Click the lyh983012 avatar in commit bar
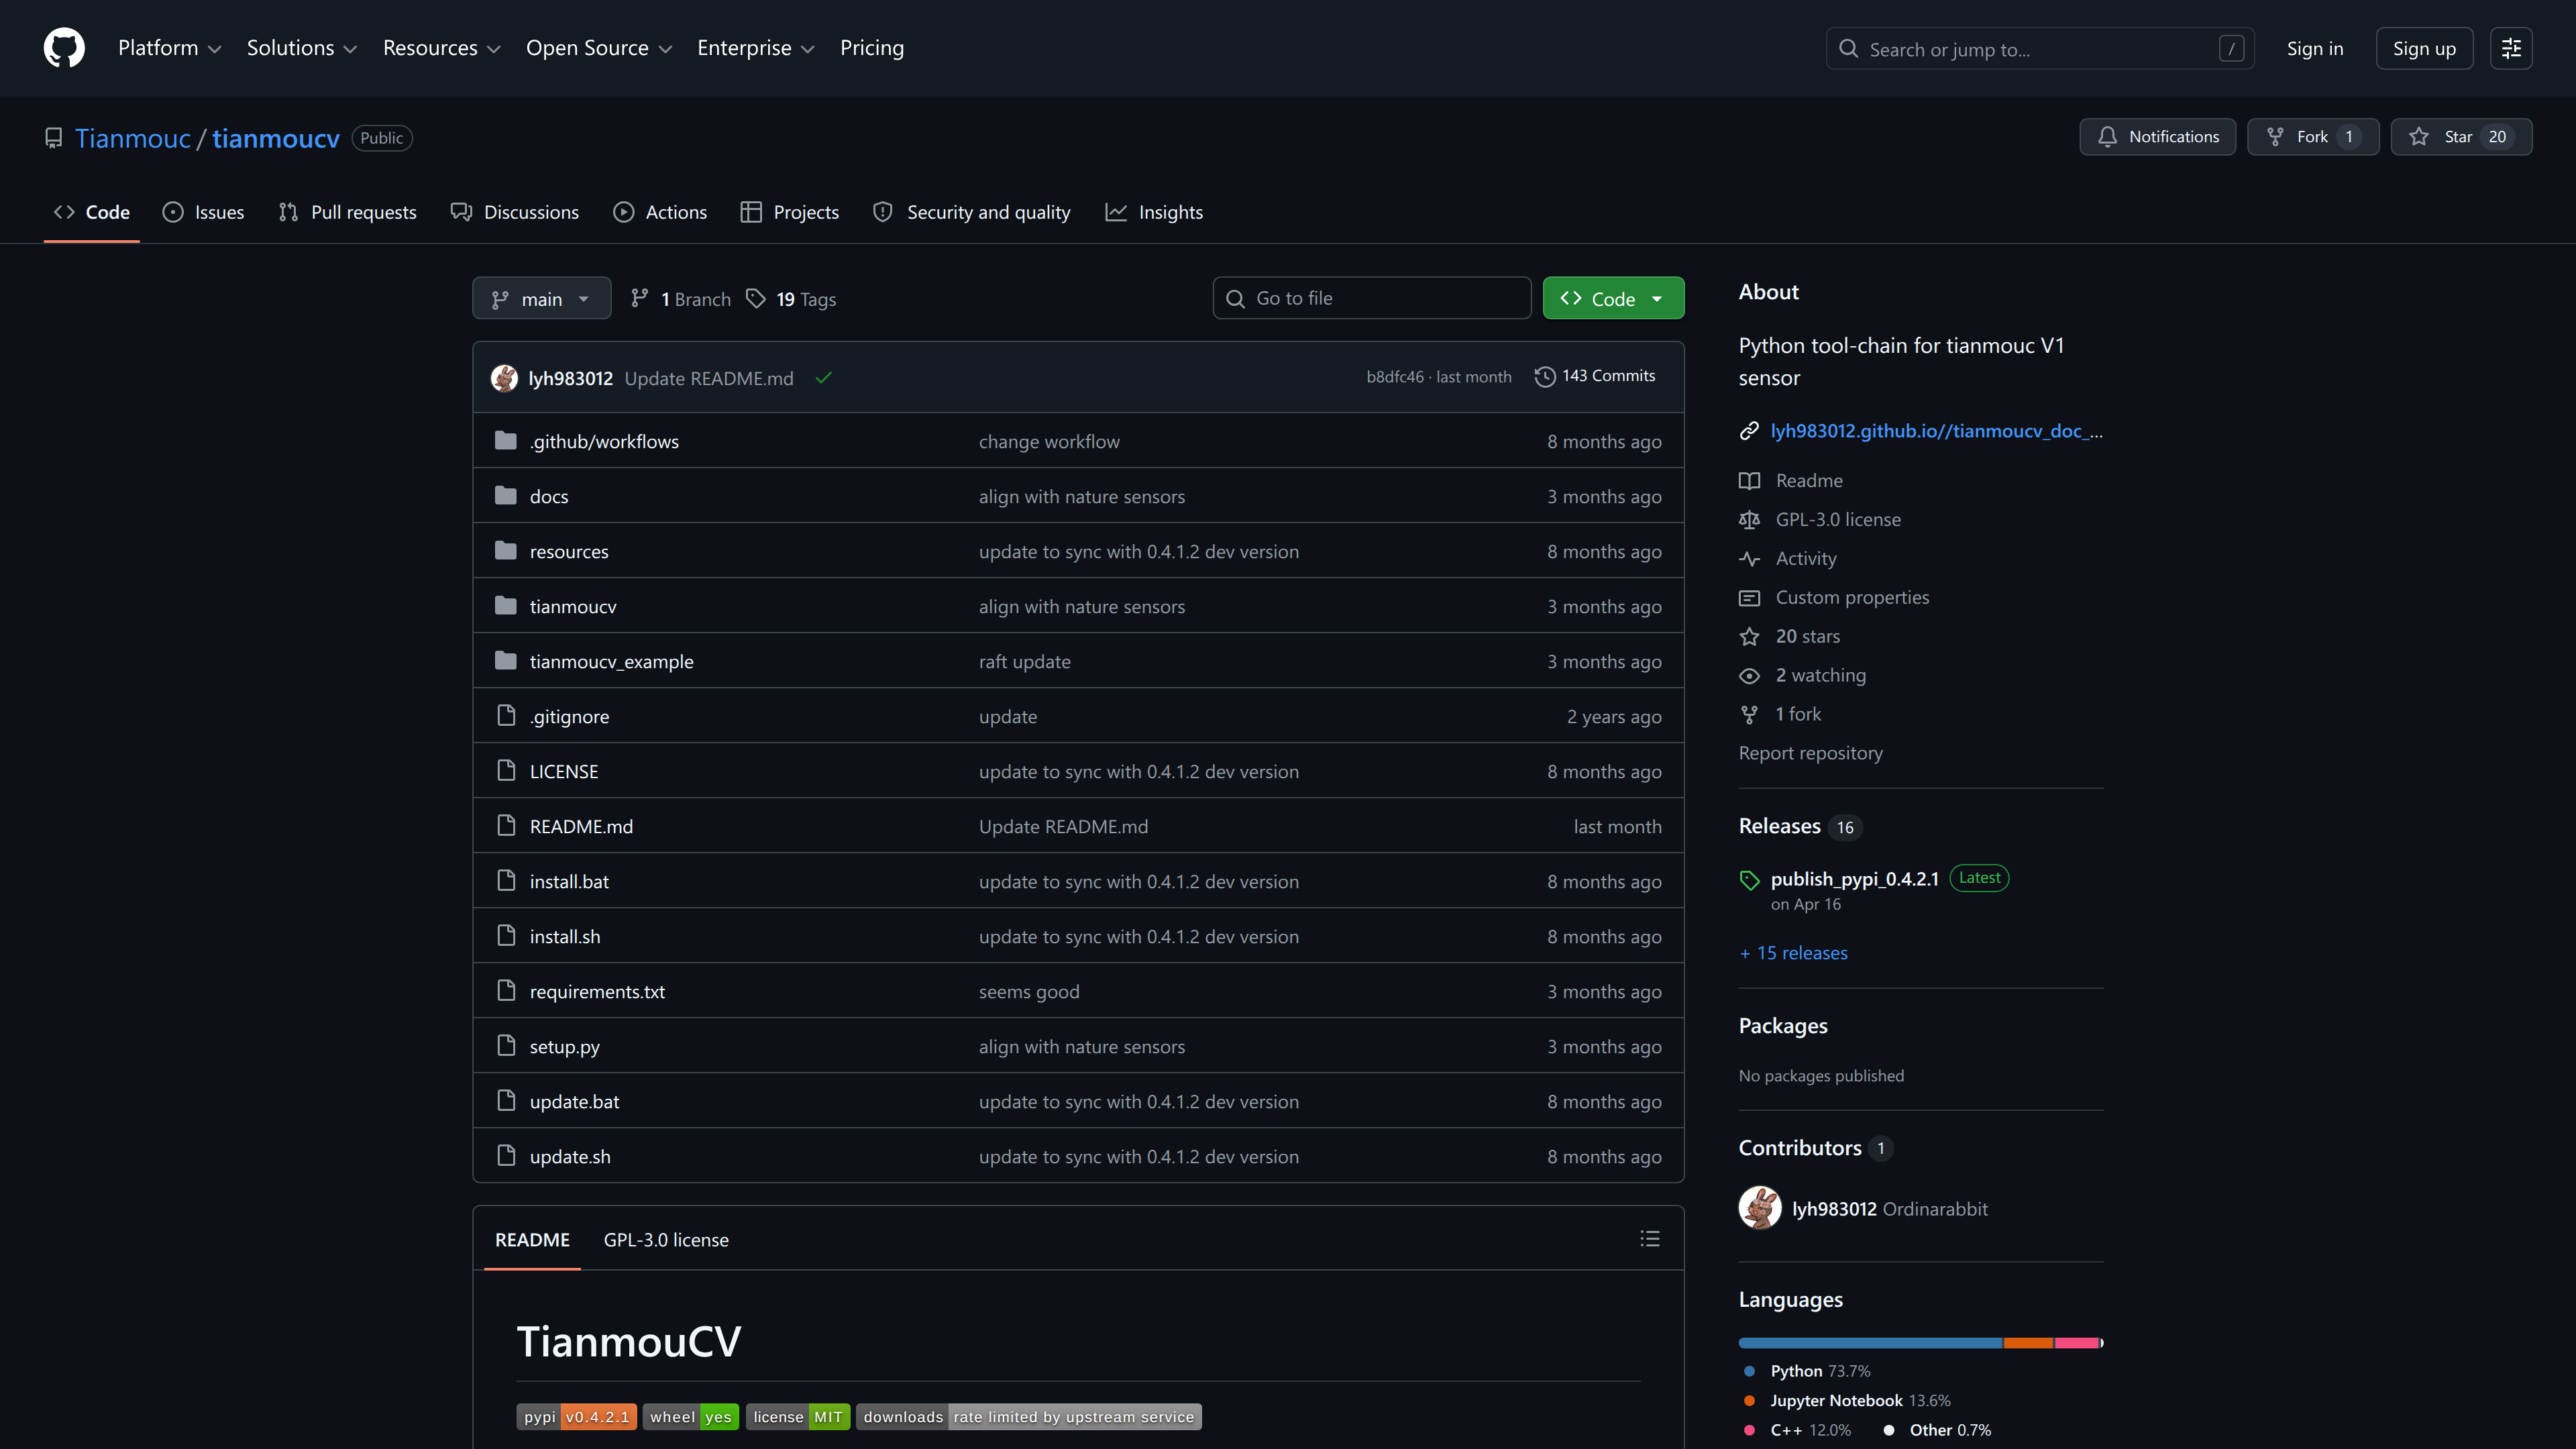This screenshot has height=1449, width=2576. coord(504,378)
